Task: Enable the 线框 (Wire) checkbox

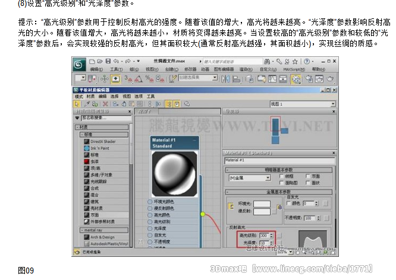Action: [x=281, y=176]
